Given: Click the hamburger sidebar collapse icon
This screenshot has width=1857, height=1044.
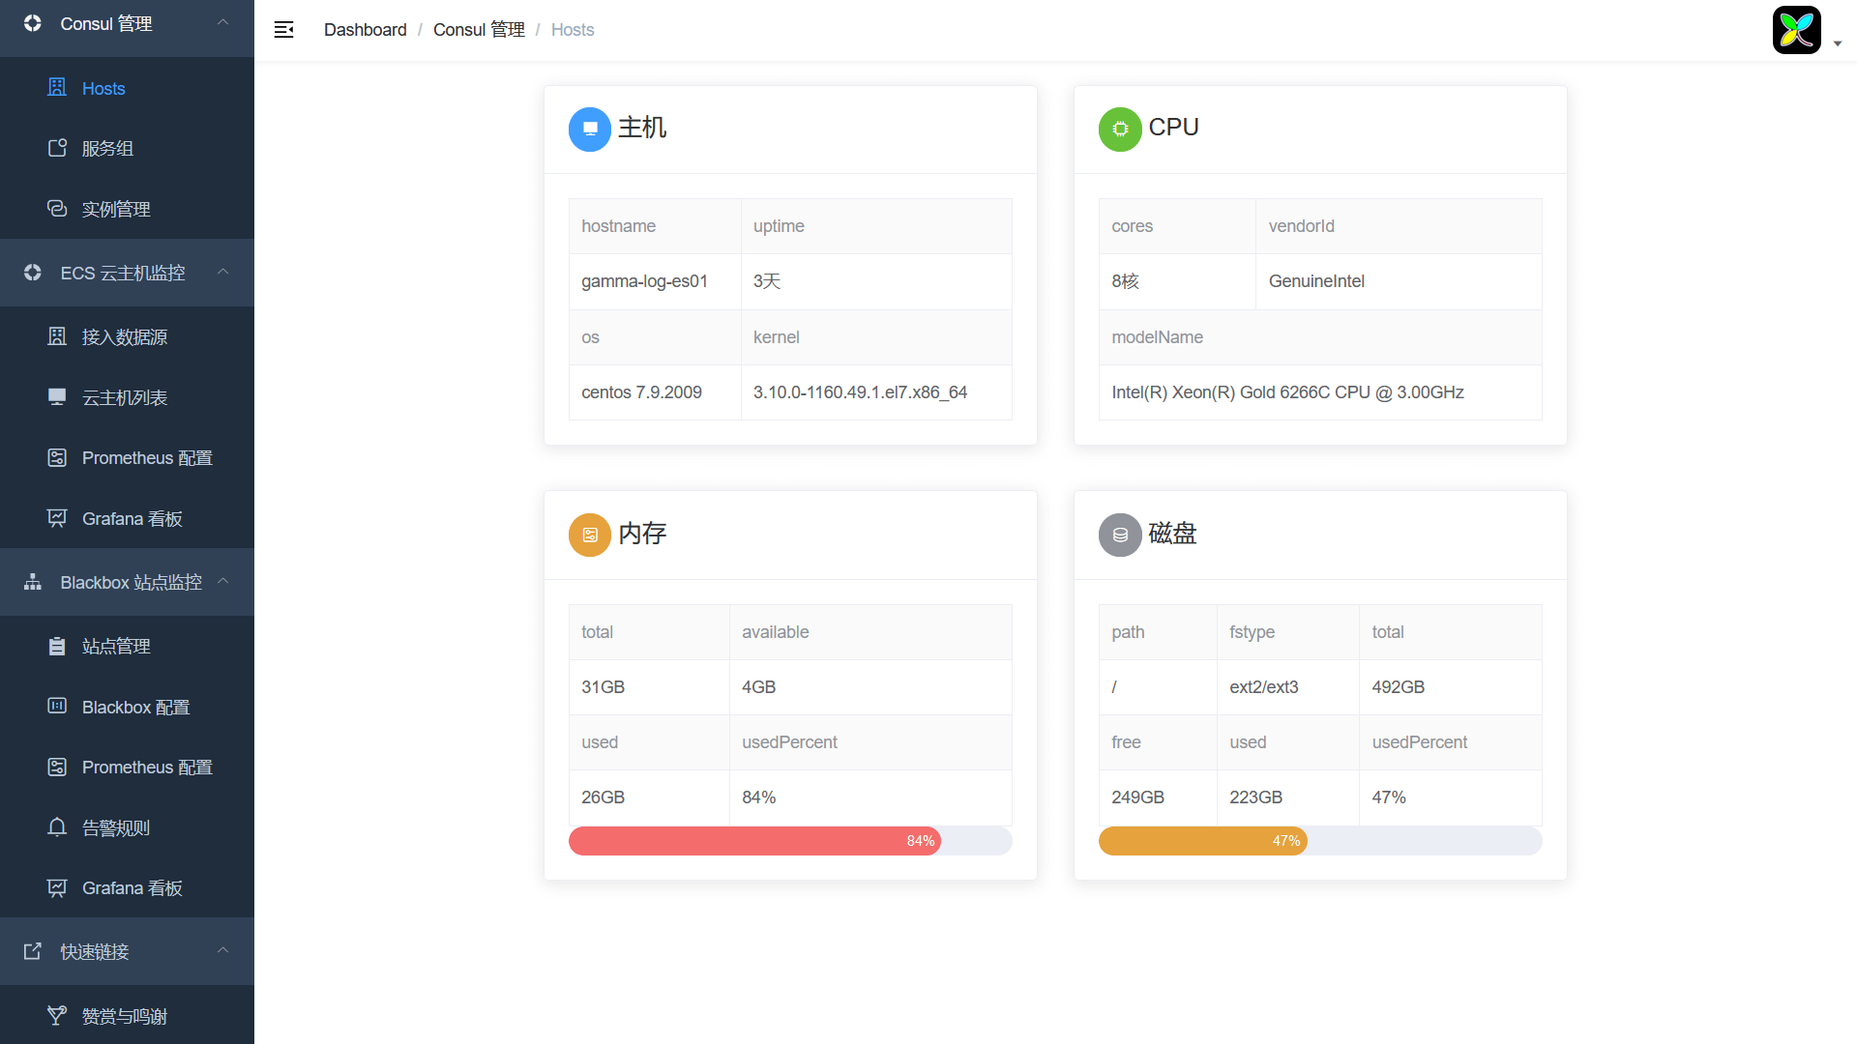Looking at the screenshot, I should click(283, 30).
